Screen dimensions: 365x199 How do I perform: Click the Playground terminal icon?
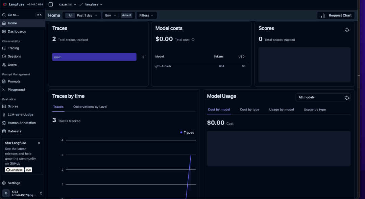click(4, 90)
